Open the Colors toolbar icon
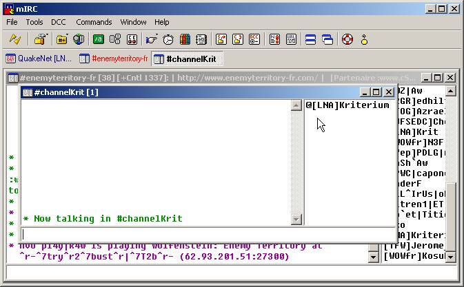 (185, 39)
